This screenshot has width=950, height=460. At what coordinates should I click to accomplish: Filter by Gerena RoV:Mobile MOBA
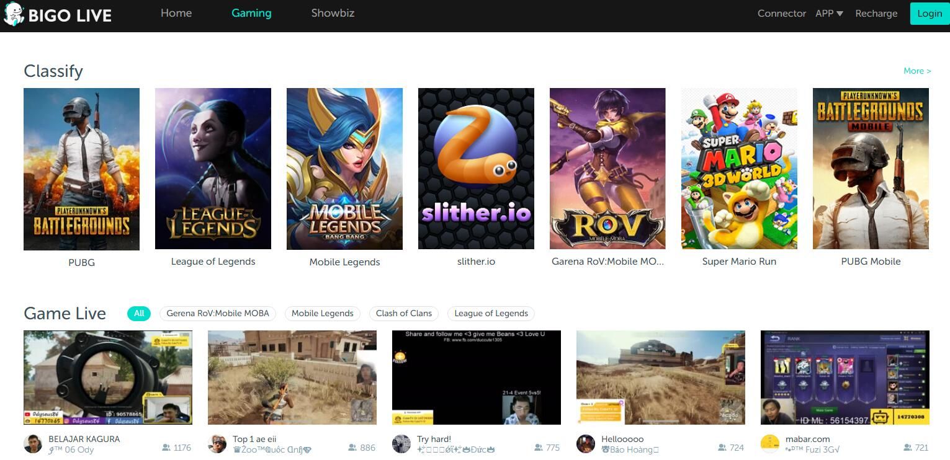coord(218,313)
